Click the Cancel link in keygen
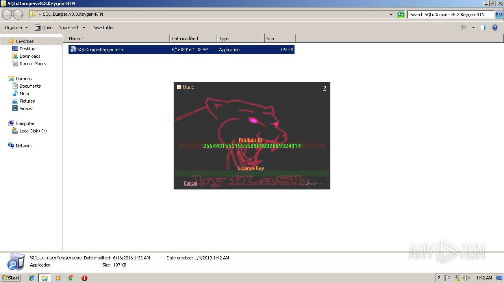This screenshot has height=283, width=504. [x=190, y=183]
